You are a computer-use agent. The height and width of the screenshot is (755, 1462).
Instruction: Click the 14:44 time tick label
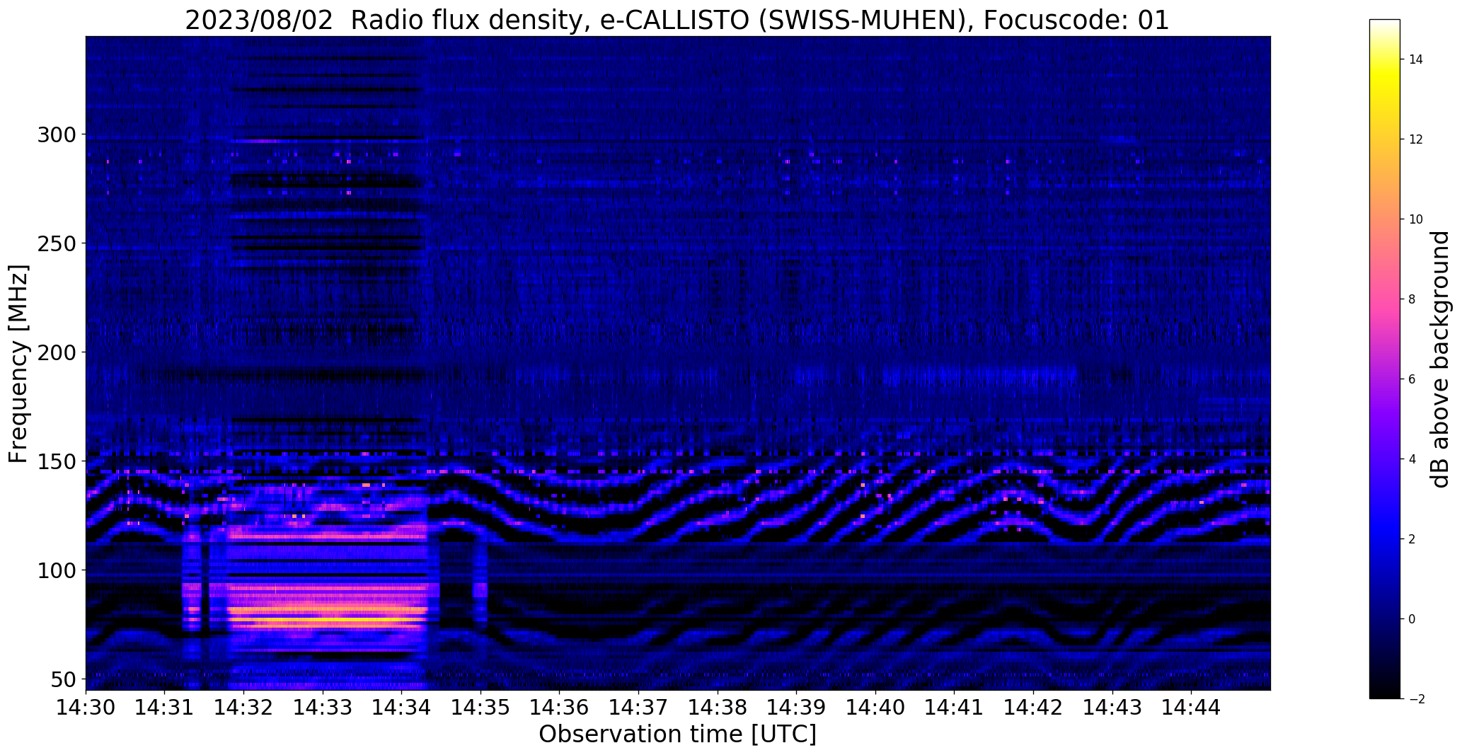coord(1192,708)
